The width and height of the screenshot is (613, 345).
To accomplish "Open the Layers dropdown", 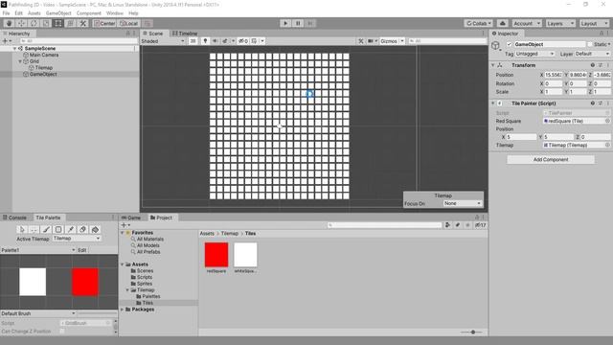I will 560,23.
